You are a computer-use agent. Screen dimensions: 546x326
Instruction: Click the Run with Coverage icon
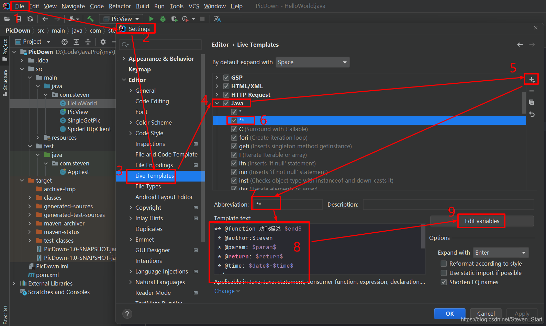pos(174,19)
